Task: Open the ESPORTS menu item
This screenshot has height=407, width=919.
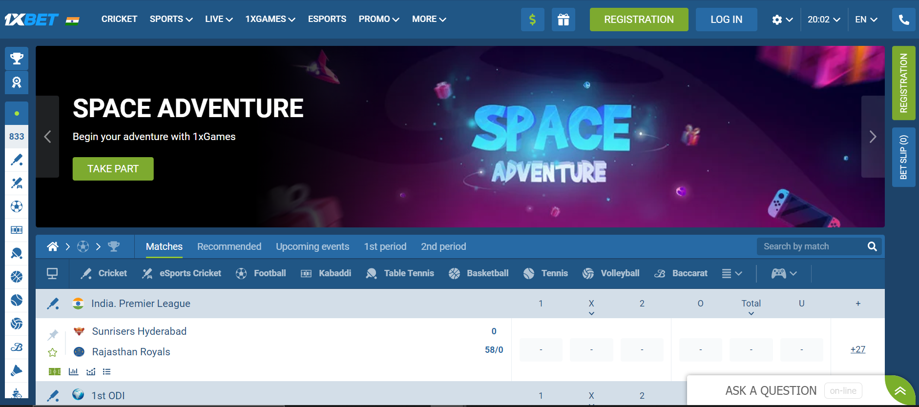Action: (x=327, y=19)
